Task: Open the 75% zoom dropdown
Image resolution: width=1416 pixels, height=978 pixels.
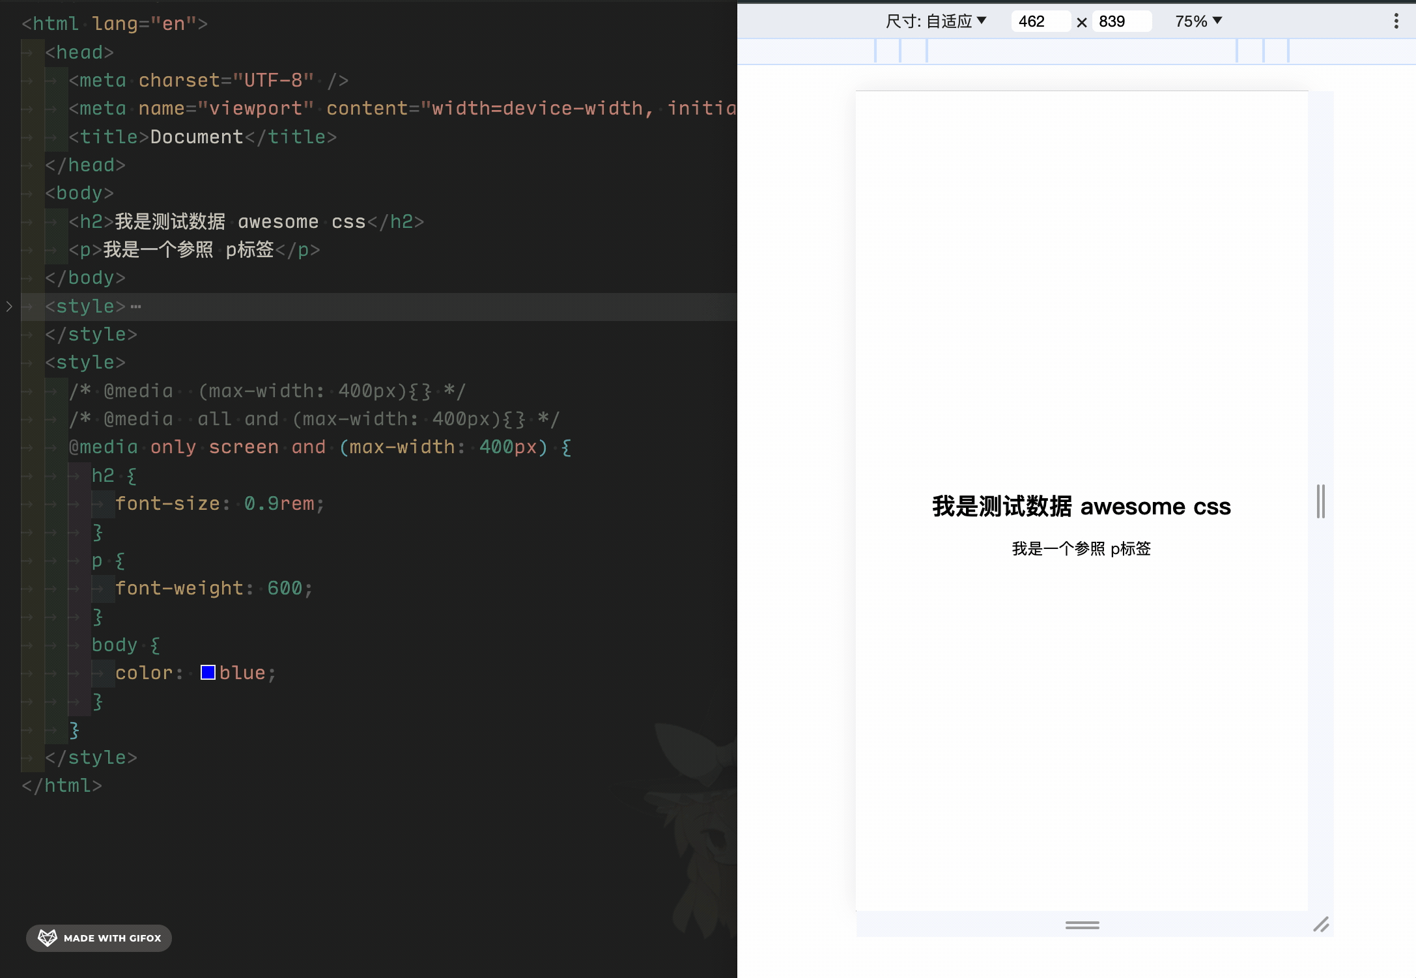Action: (x=1198, y=21)
